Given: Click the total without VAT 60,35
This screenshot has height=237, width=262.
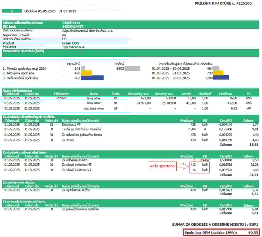Looking at the screenshot, I should point(253,232).
